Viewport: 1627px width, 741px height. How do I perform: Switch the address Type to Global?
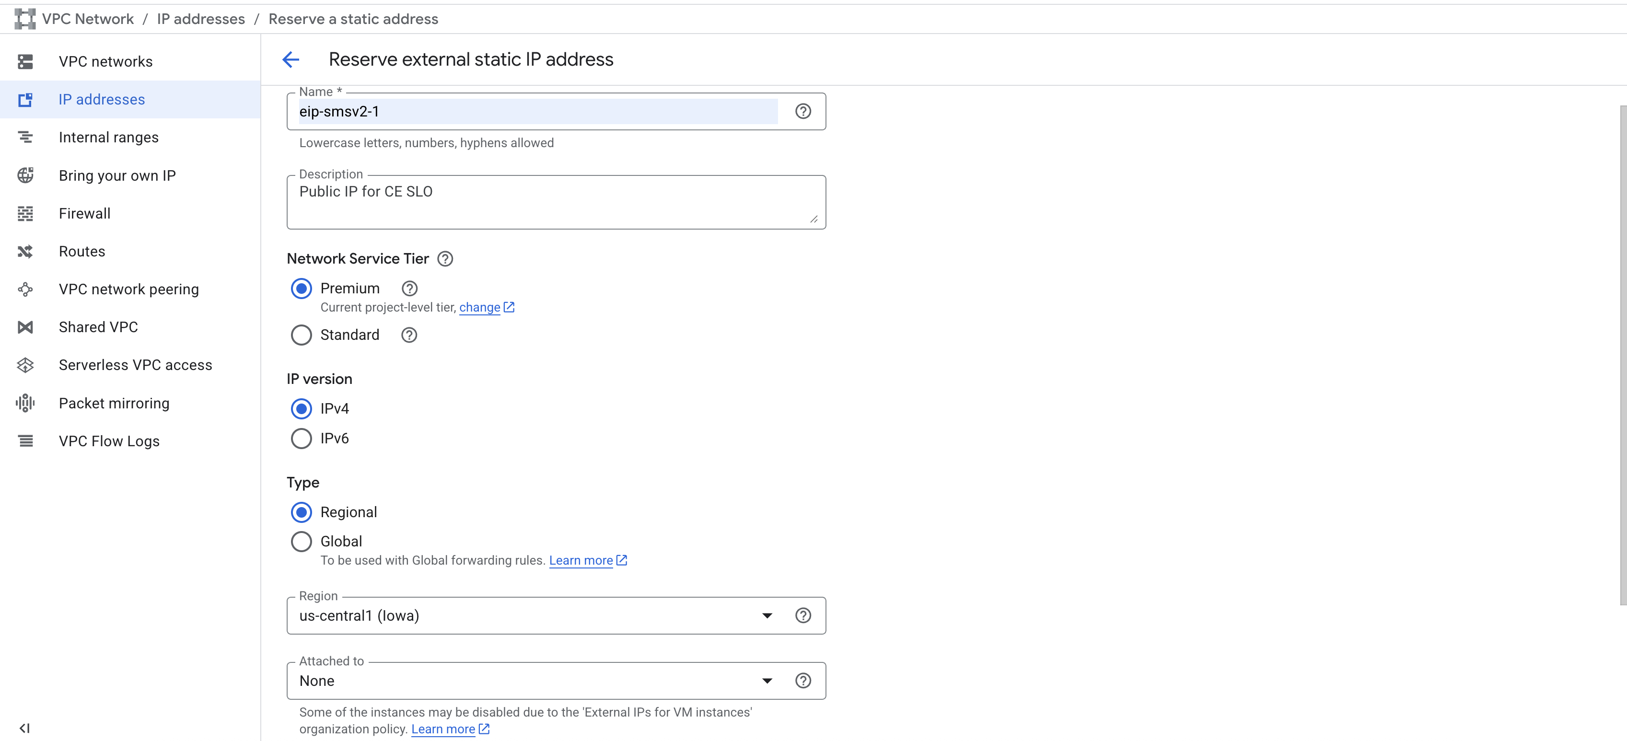pos(301,542)
